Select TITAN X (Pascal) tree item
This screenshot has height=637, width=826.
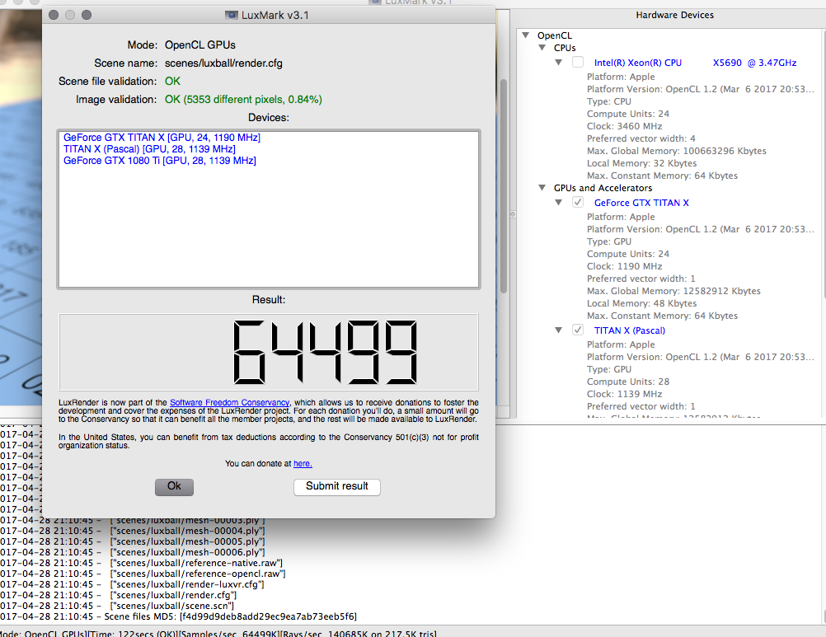pyautogui.click(x=630, y=330)
